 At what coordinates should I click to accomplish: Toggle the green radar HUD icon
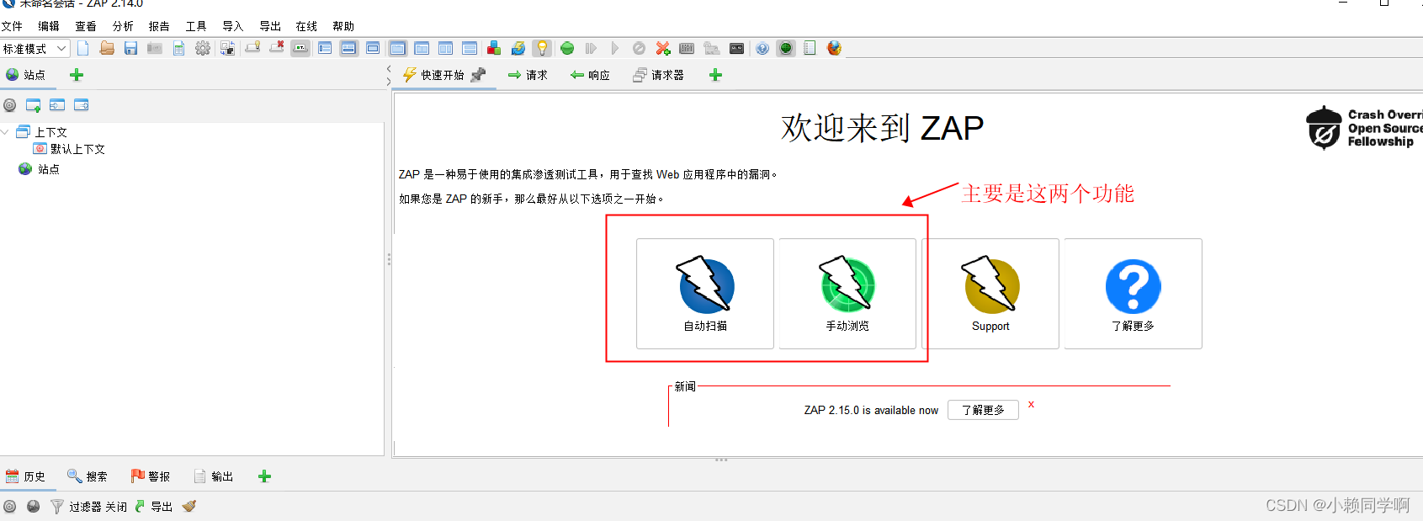point(786,48)
